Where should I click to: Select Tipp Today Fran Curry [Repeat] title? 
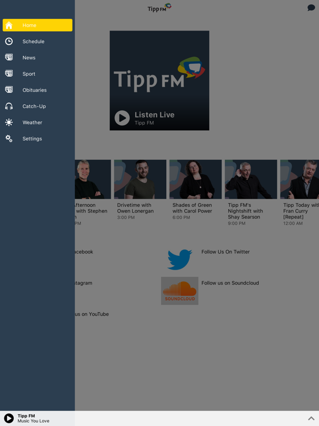click(x=301, y=211)
